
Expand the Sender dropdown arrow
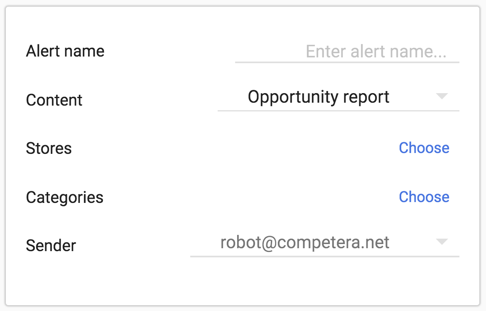pos(442,242)
